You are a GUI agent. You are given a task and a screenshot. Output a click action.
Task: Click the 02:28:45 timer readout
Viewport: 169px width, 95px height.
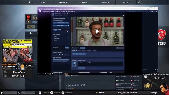pyautogui.click(x=159, y=78)
